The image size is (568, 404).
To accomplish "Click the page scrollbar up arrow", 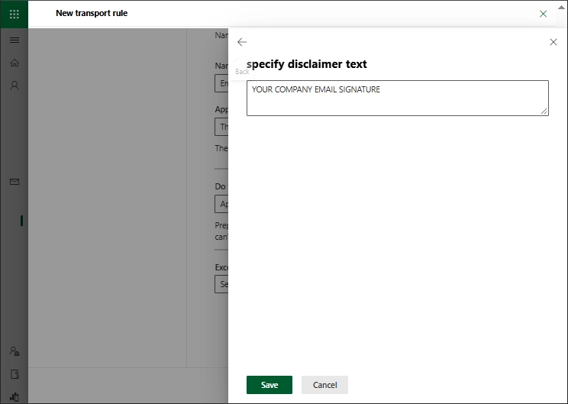I will coord(561,7).
